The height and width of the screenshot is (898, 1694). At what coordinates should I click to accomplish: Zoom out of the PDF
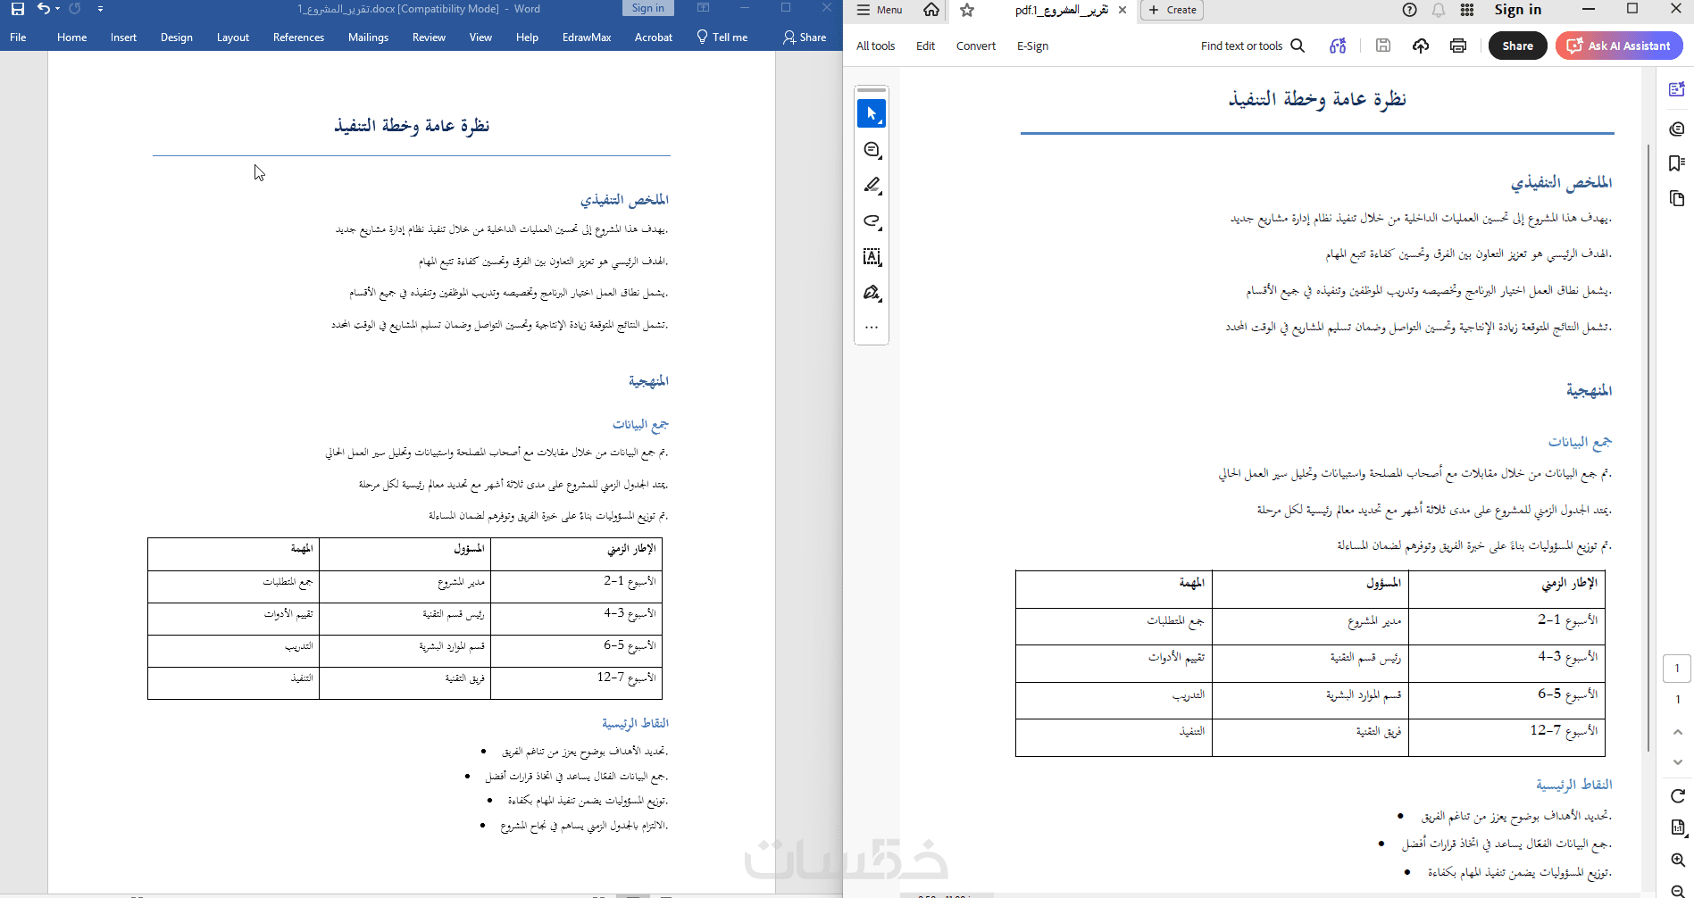click(x=1677, y=889)
